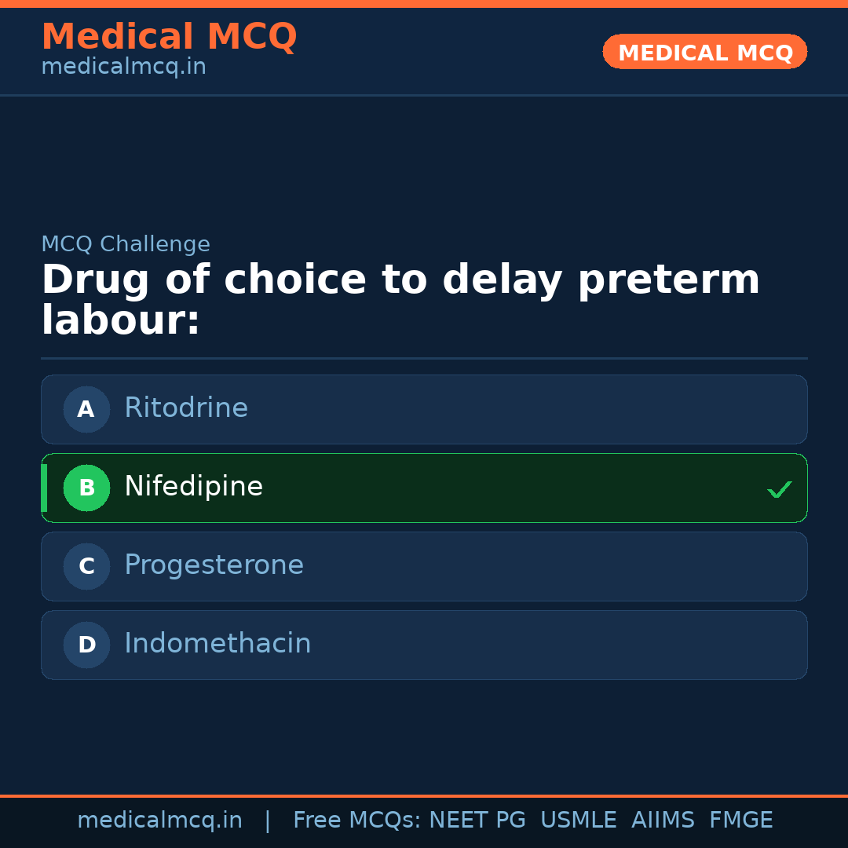
Task: Choose the Nifedipine answer
Action: point(193,487)
